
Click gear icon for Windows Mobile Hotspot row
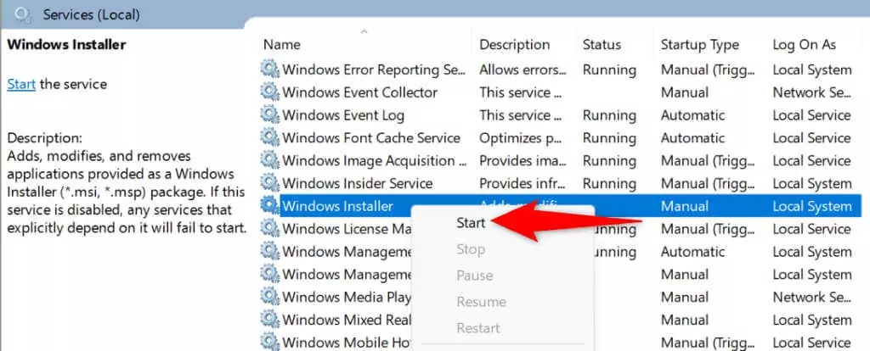click(x=270, y=343)
